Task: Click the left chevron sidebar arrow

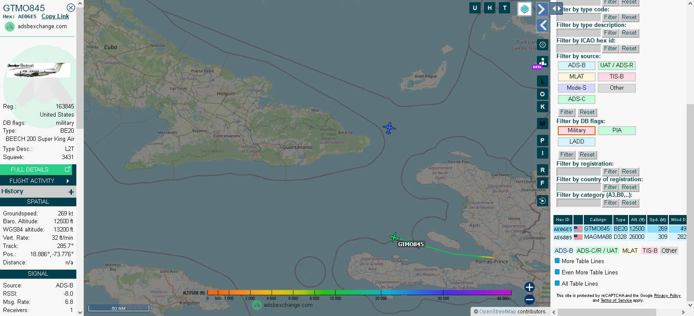Action: pos(542,26)
